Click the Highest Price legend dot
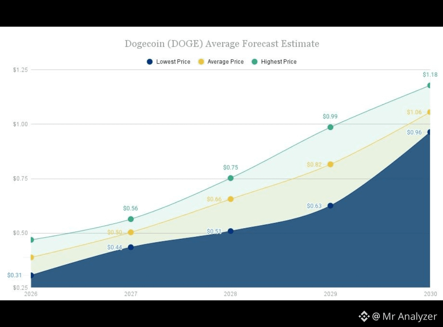 click(x=255, y=62)
